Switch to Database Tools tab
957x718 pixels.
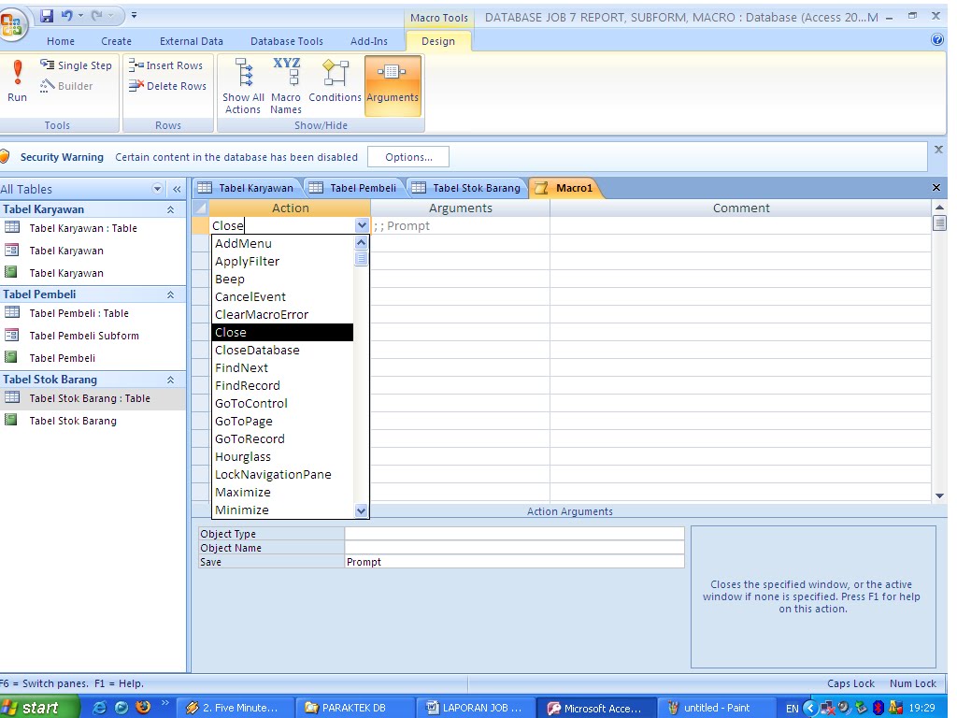click(x=286, y=41)
